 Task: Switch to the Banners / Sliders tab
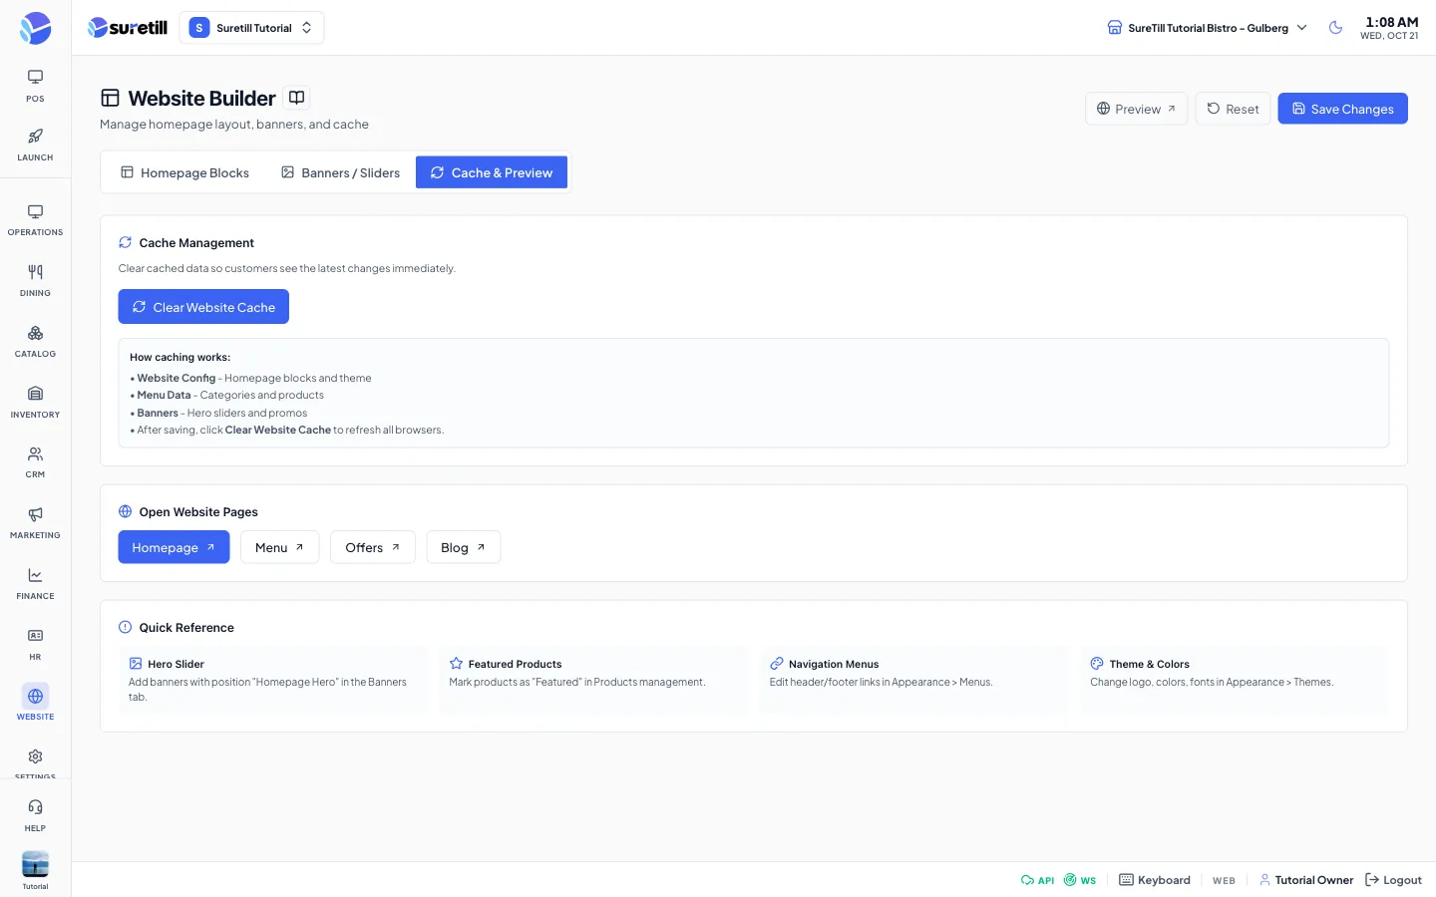click(340, 172)
